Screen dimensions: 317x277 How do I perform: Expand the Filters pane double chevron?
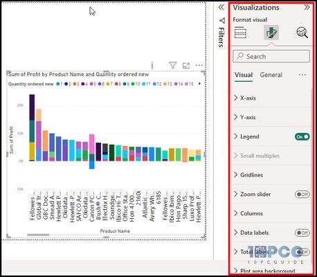click(221, 8)
